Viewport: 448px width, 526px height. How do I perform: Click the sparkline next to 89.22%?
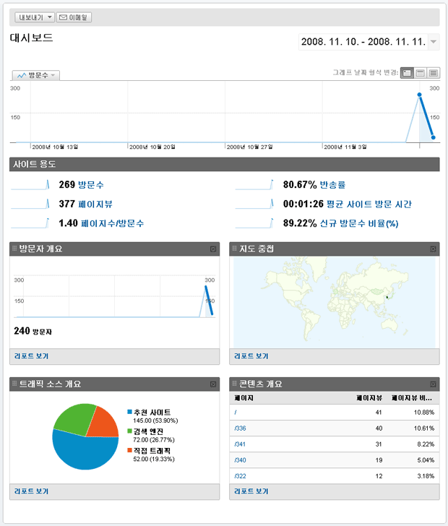coord(254,223)
